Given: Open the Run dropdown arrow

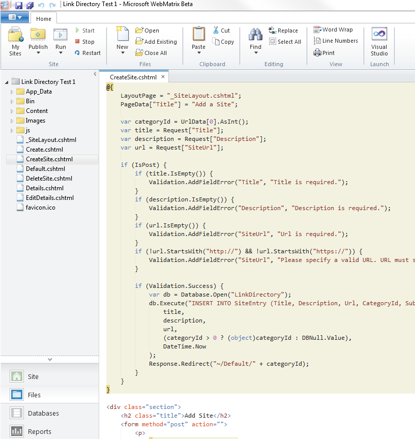Looking at the screenshot, I should 61,53.
